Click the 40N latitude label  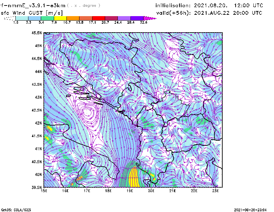[38, 175]
